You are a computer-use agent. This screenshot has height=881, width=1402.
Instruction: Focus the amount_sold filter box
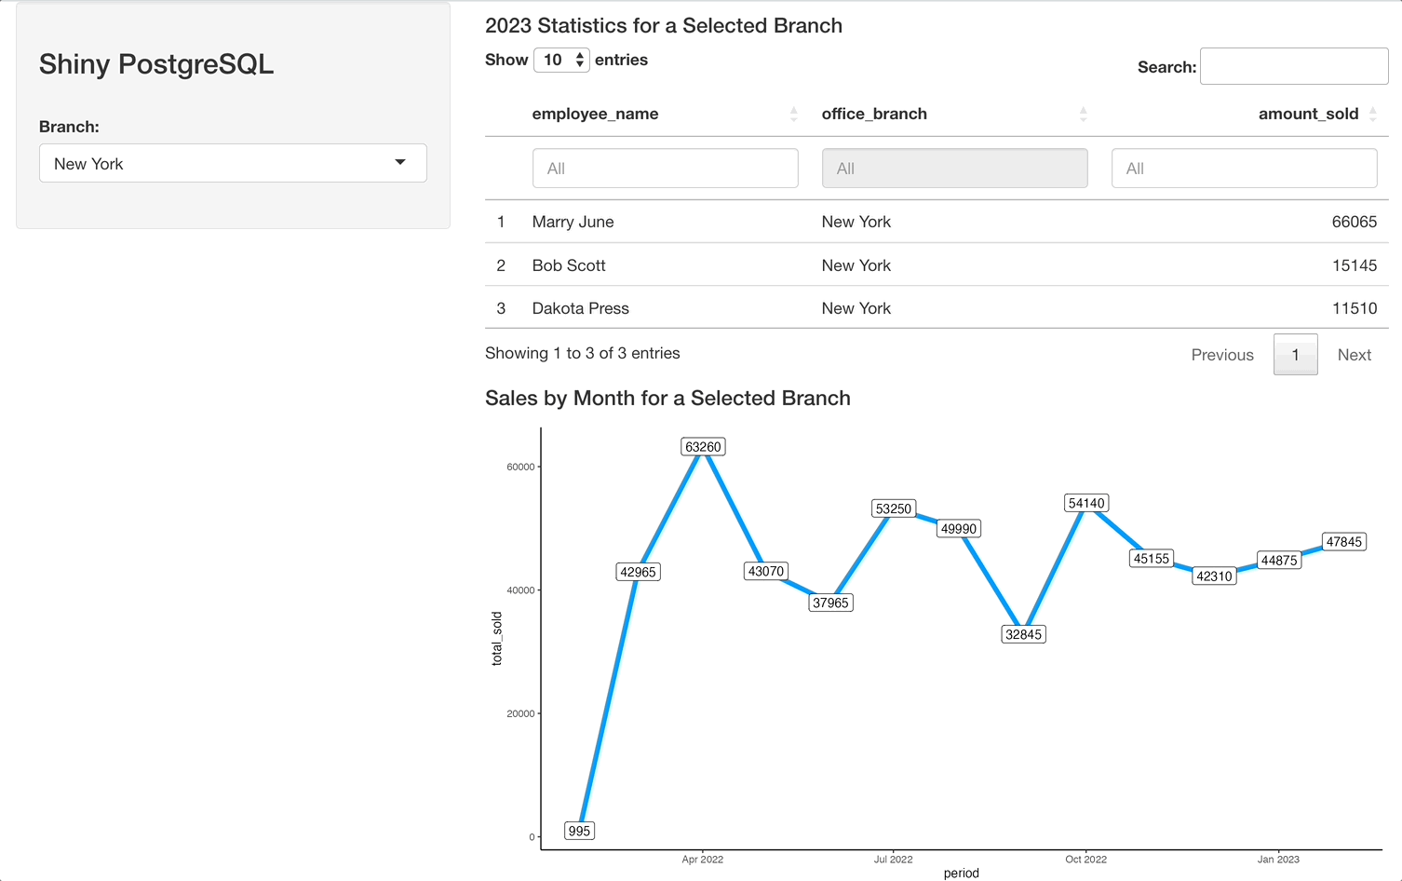(1244, 169)
